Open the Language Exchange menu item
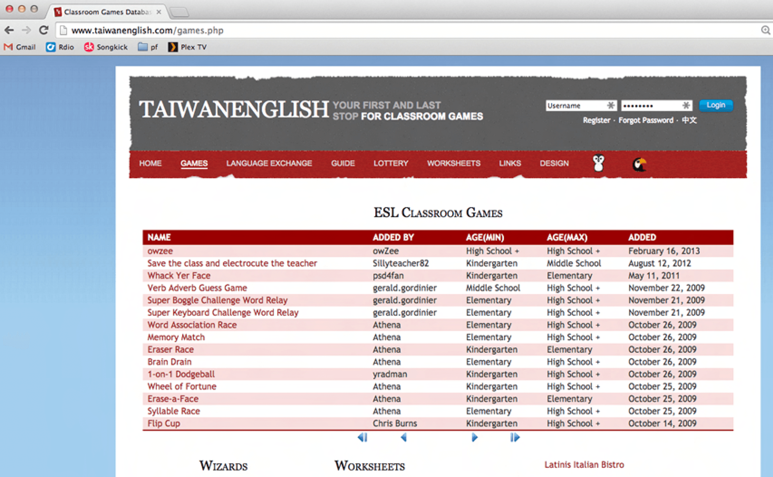 click(269, 164)
